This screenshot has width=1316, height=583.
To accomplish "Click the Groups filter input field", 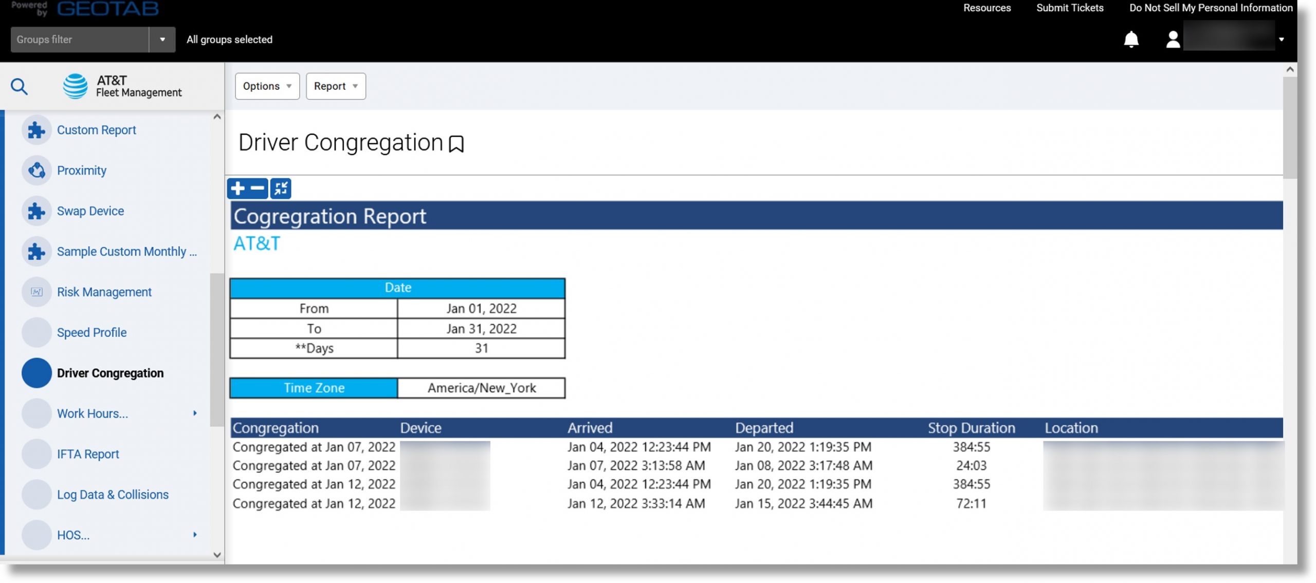I will coord(80,40).
